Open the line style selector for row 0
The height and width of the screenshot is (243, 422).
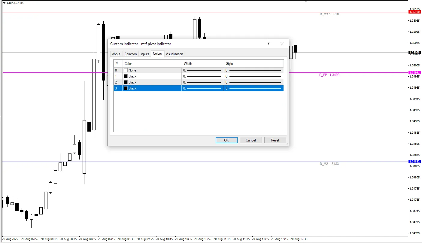(254, 70)
